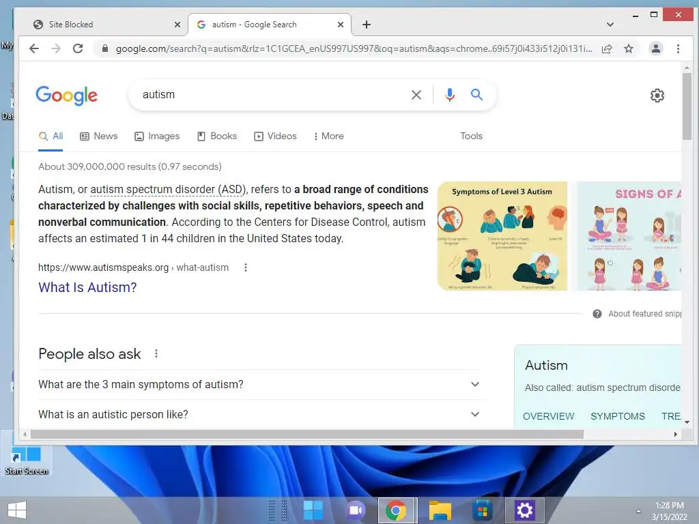Show hidden tray icons arrow
The image size is (699, 524).
point(638,511)
